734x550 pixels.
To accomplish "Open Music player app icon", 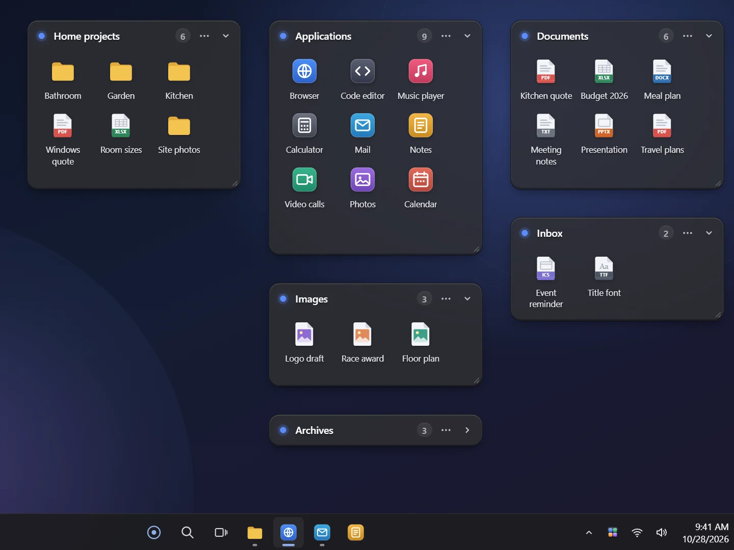I will pyautogui.click(x=421, y=71).
